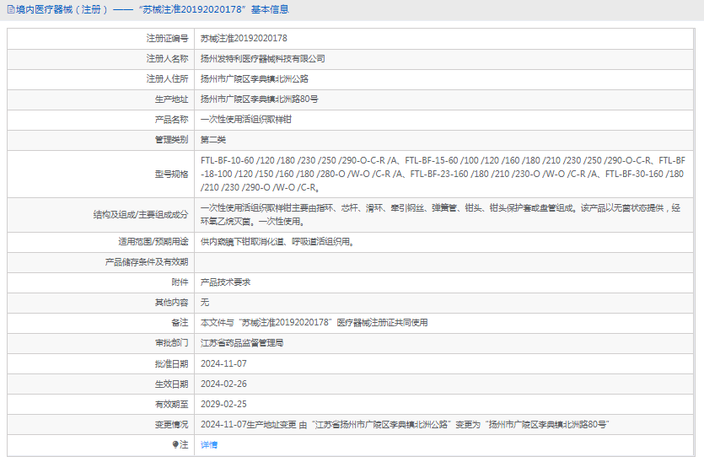The image size is (704, 462).
Task: Click the 产品储存条件及有效期 label
Action: (x=147, y=262)
